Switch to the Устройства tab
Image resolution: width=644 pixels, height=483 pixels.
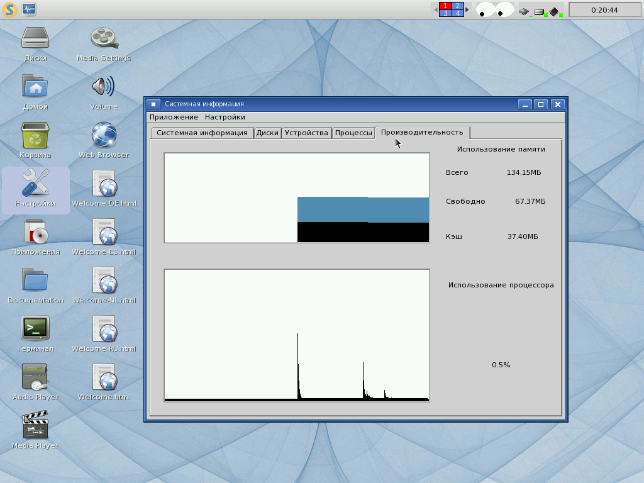[x=306, y=133]
